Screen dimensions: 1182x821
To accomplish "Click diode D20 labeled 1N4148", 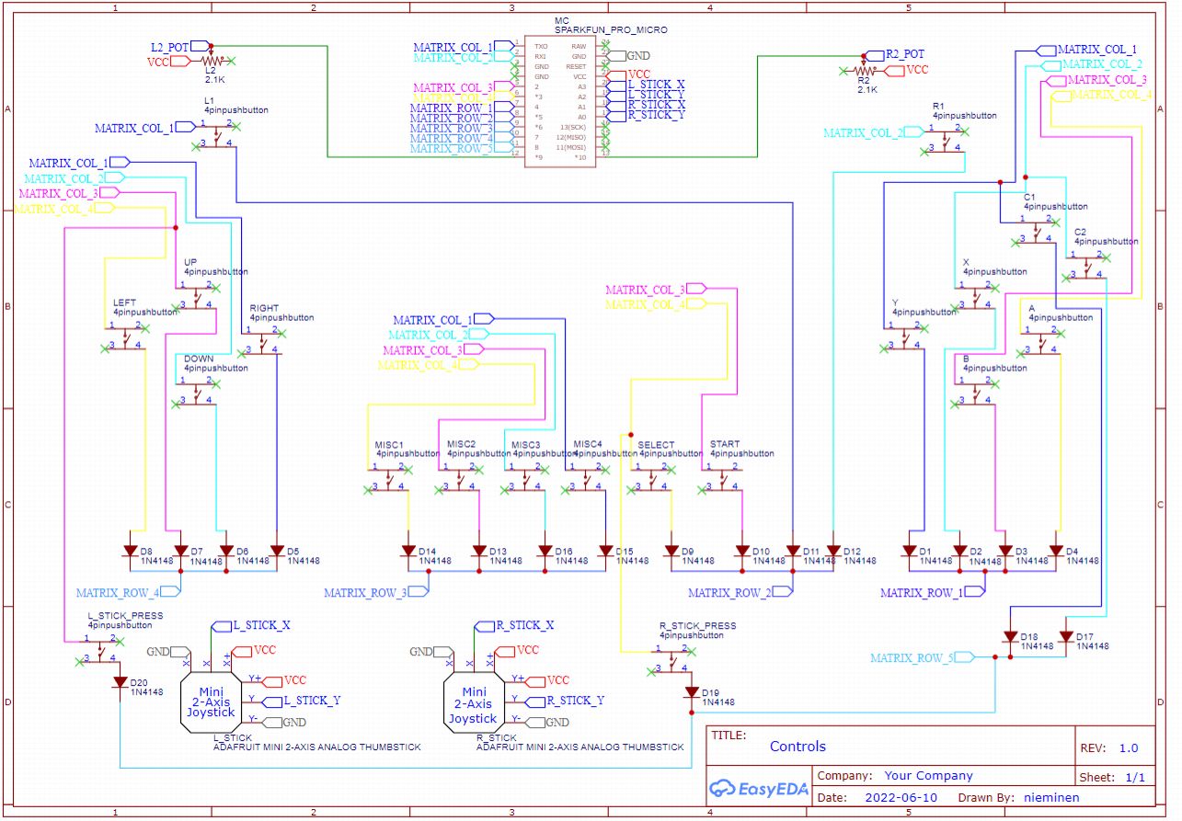I will 121,683.
